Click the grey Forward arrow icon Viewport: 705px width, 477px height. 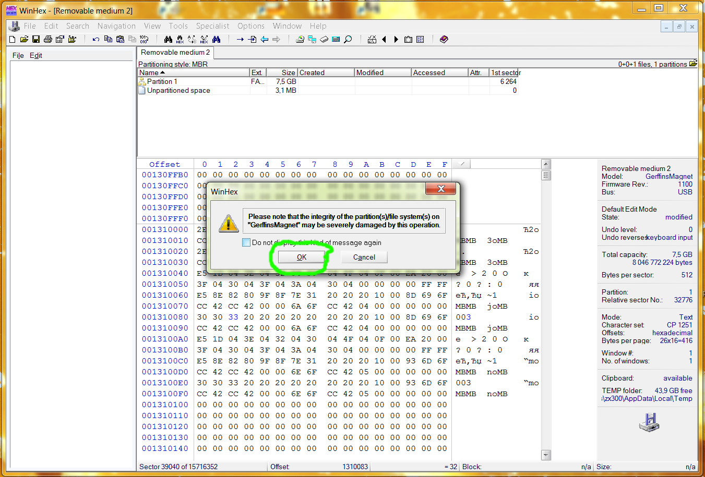[x=277, y=39]
